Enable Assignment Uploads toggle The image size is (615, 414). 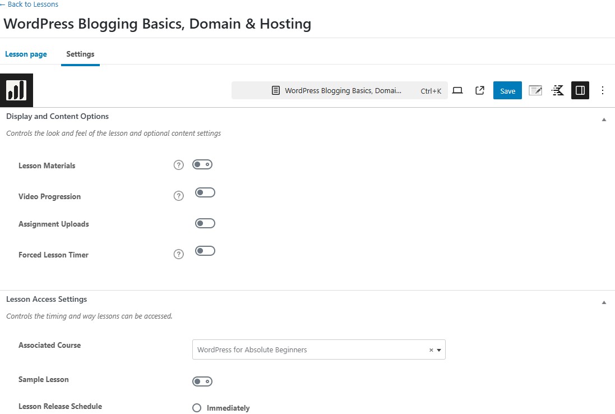205,223
